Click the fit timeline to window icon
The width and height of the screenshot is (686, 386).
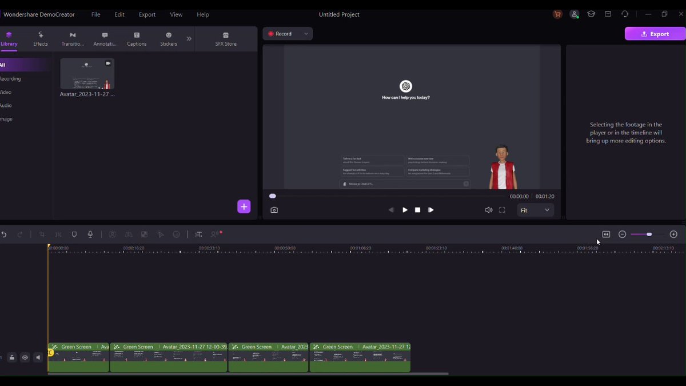pyautogui.click(x=606, y=234)
